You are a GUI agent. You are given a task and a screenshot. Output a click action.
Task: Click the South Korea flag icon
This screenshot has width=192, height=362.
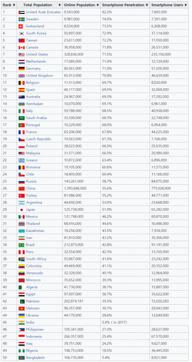coord(22,33)
